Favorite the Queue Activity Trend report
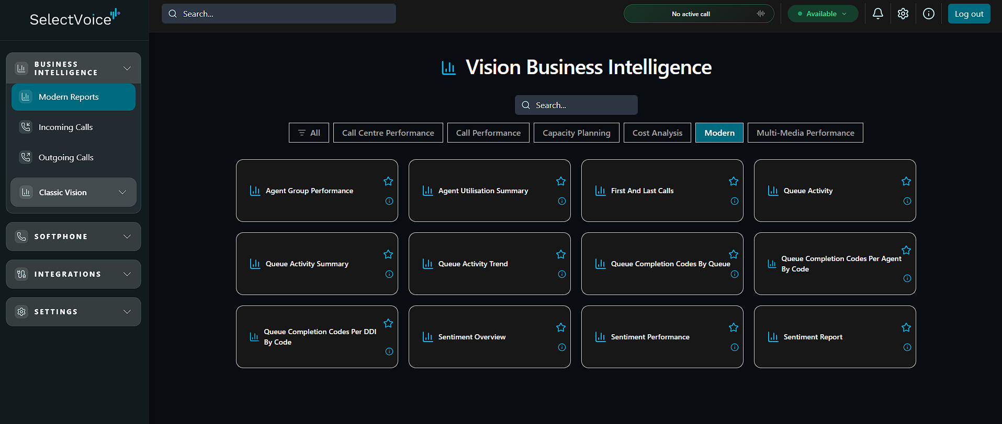1002x424 pixels. (x=561, y=254)
